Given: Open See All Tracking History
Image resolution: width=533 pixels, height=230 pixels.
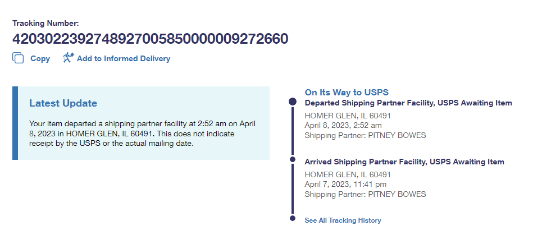Looking at the screenshot, I should (x=343, y=220).
